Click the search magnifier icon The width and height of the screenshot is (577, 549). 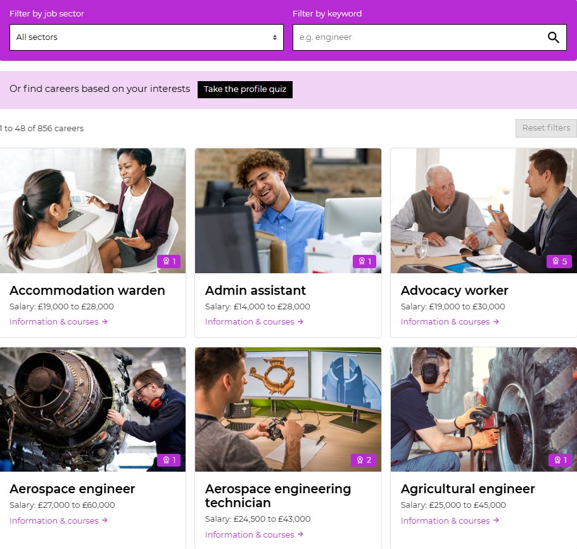coord(553,37)
